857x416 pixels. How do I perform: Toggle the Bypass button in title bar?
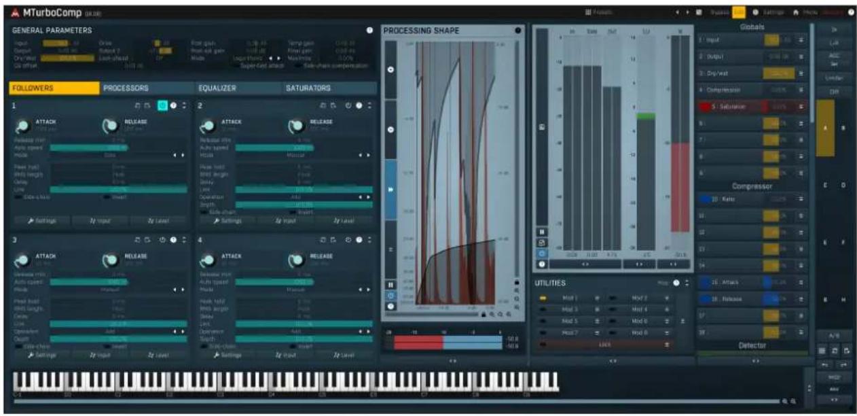coord(720,13)
